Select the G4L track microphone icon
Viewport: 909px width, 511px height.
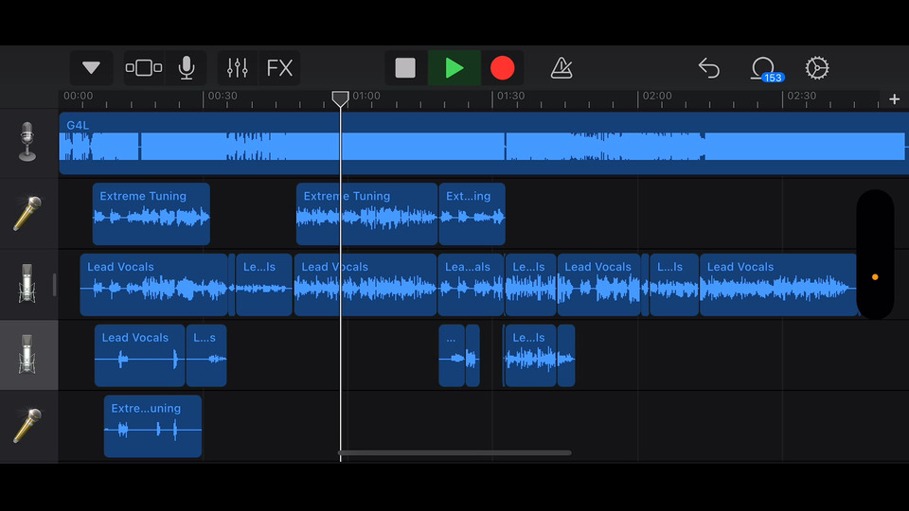[x=27, y=142]
